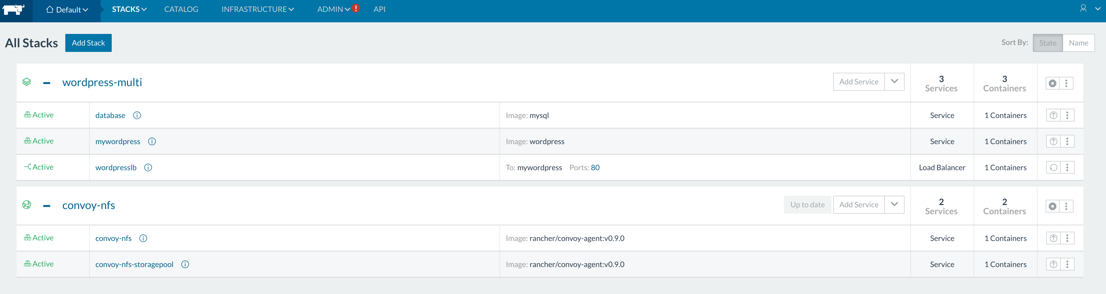Open three-dot menu for convoy-nfs stack

pyautogui.click(x=1066, y=206)
